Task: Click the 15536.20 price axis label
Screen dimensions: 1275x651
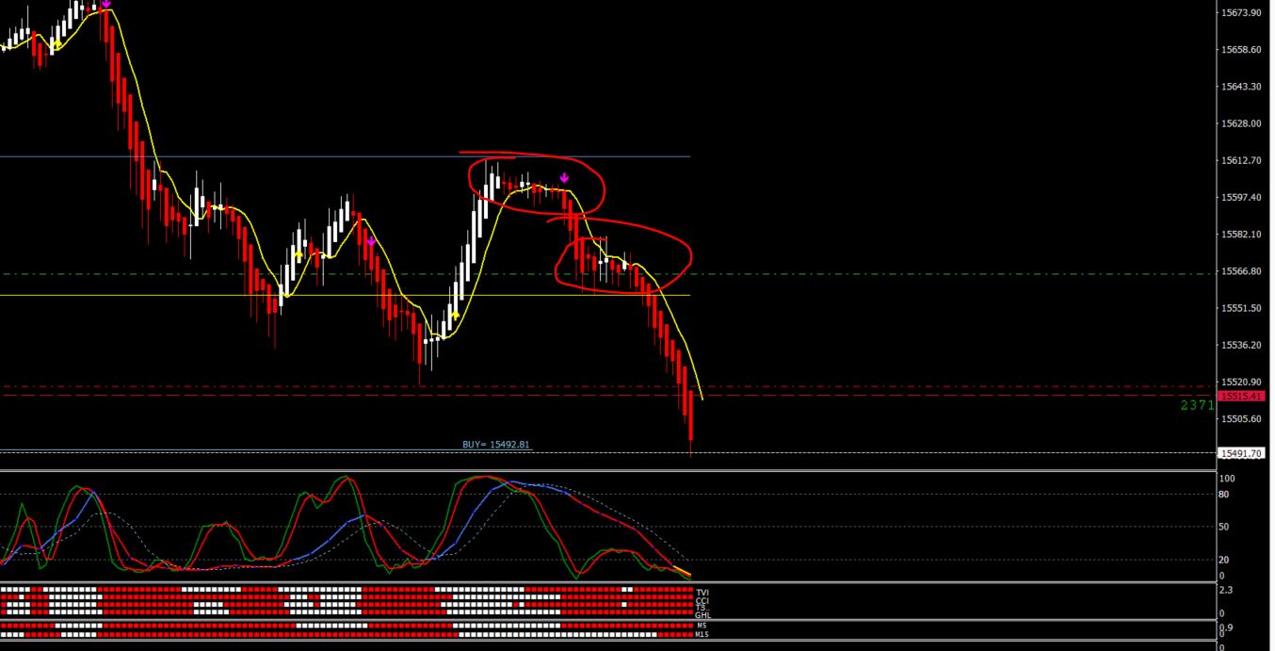Action: click(1240, 345)
